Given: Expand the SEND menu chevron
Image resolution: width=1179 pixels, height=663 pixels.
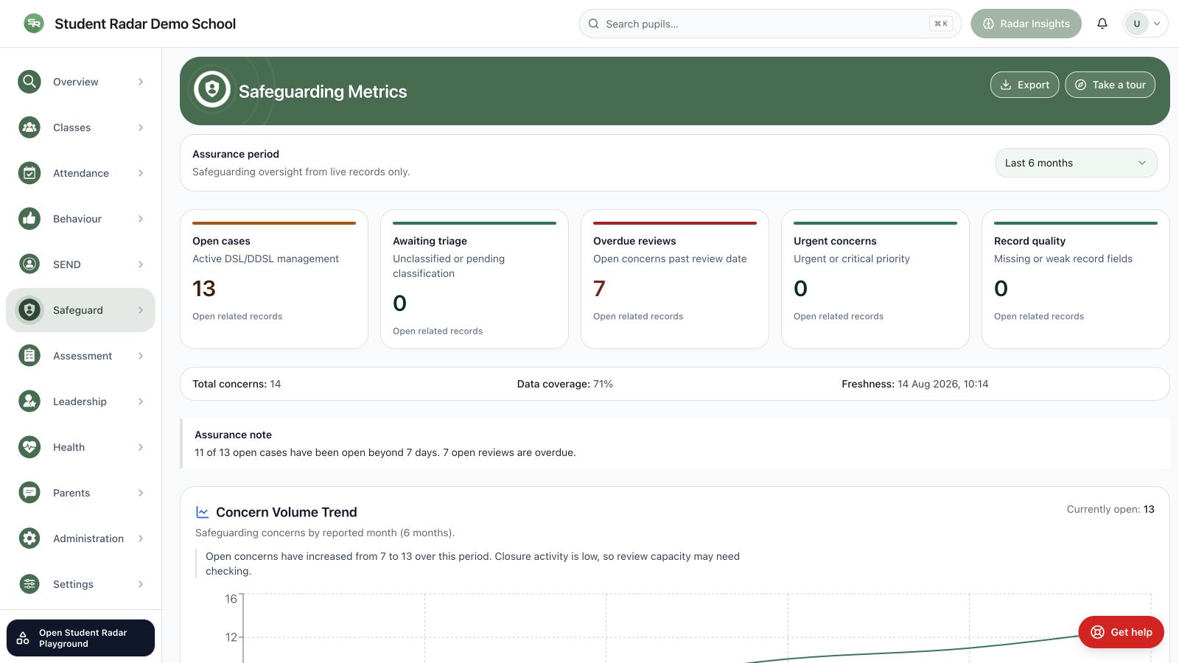Looking at the screenshot, I should click(x=141, y=264).
